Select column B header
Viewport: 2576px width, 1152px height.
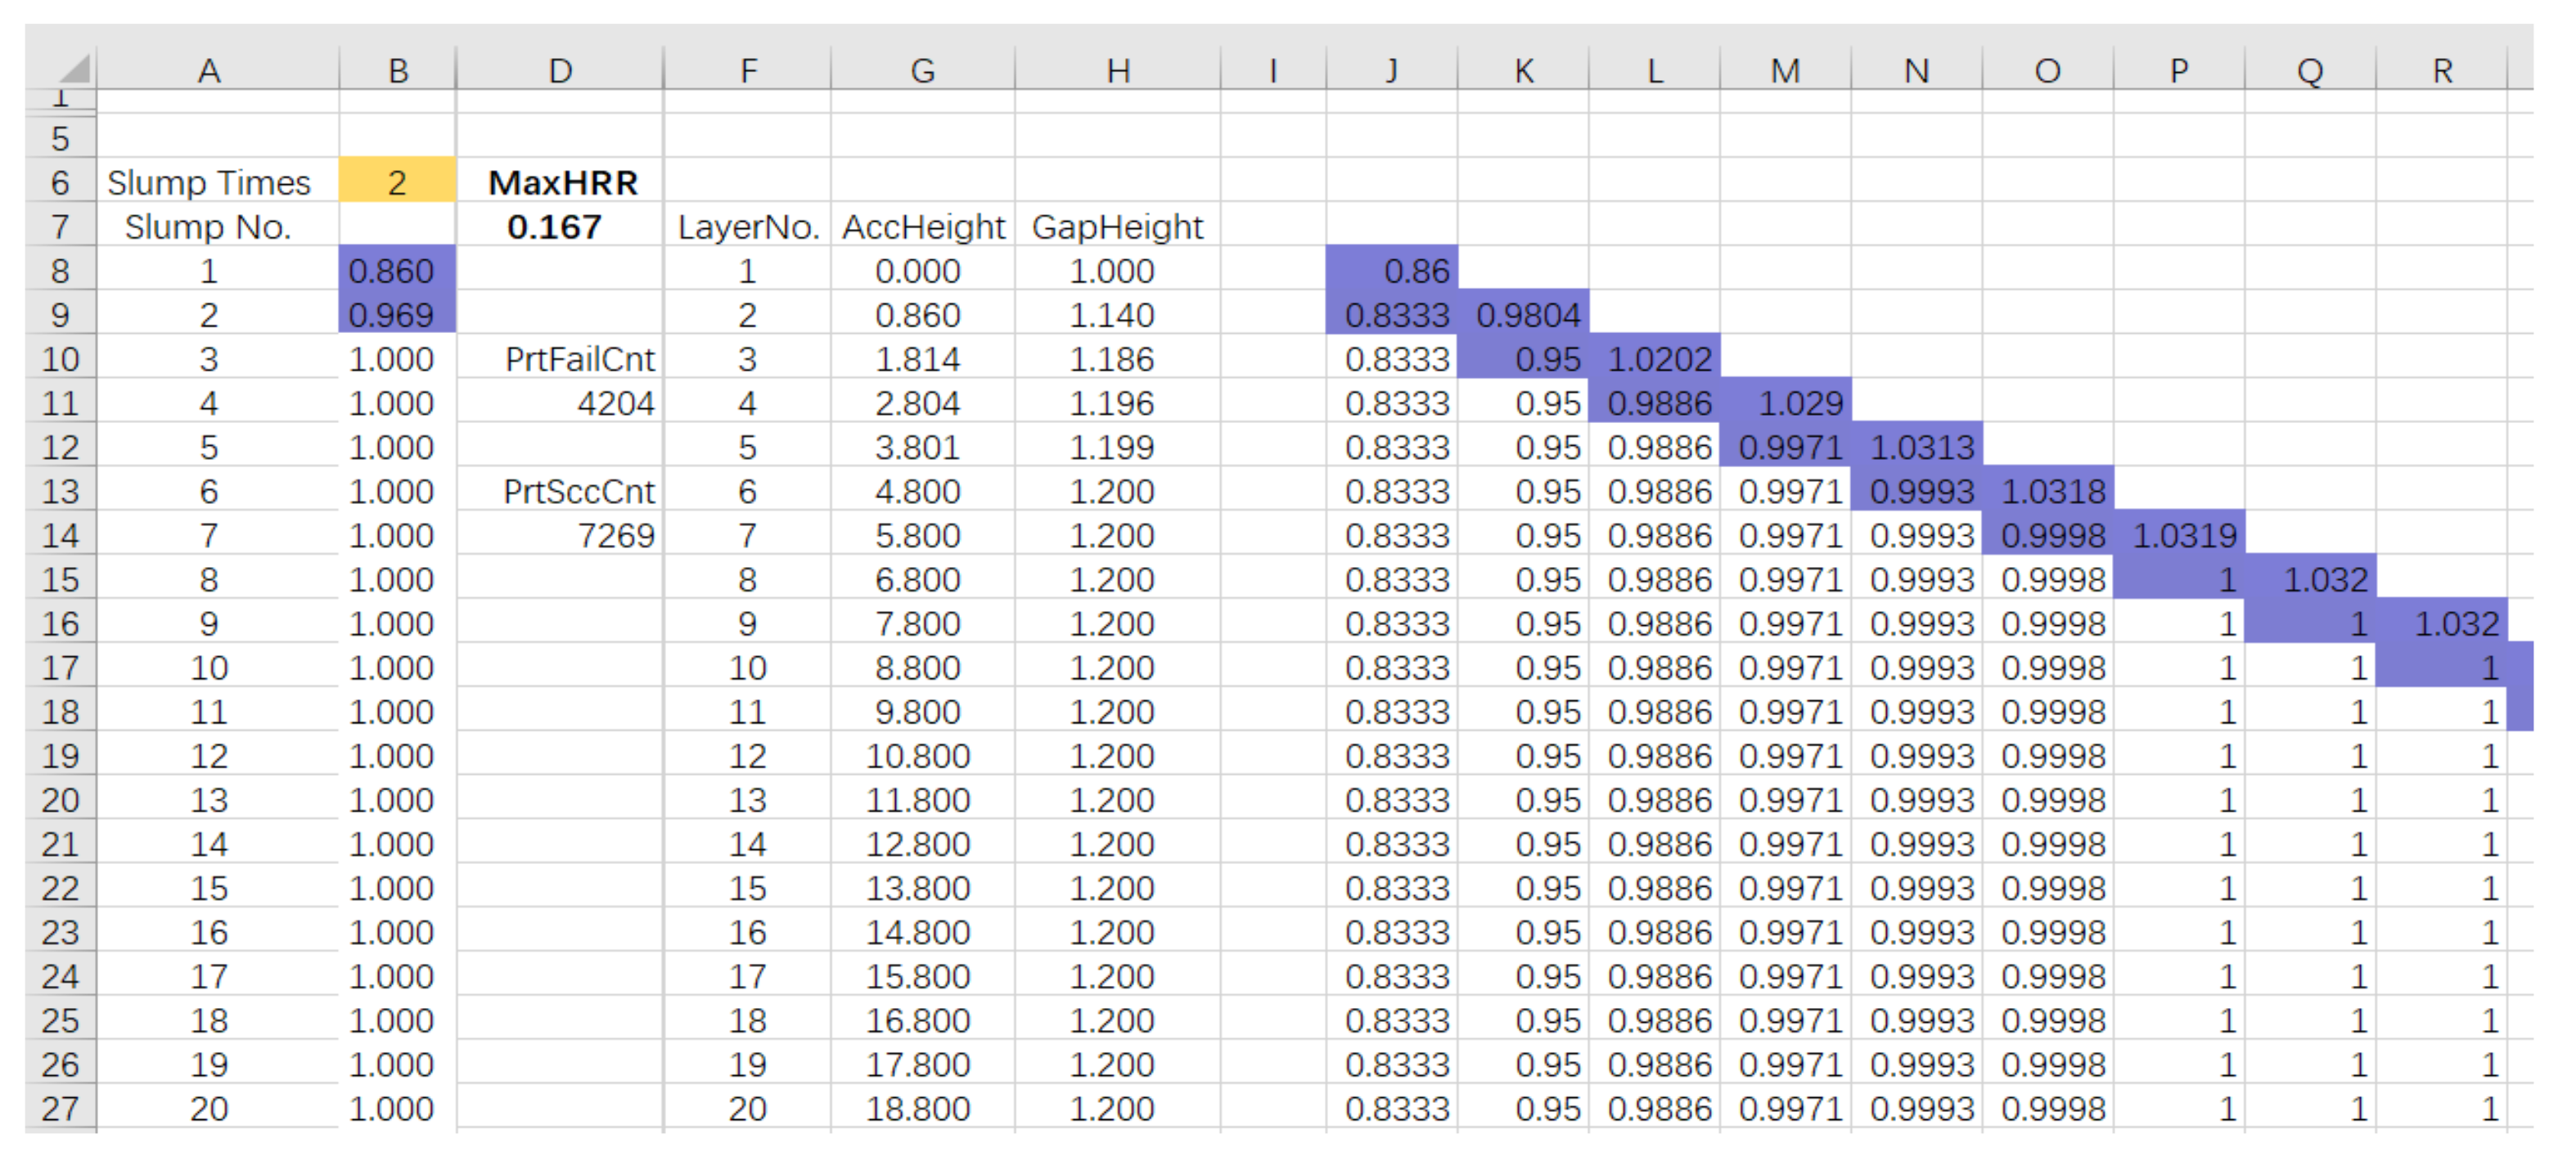[397, 71]
